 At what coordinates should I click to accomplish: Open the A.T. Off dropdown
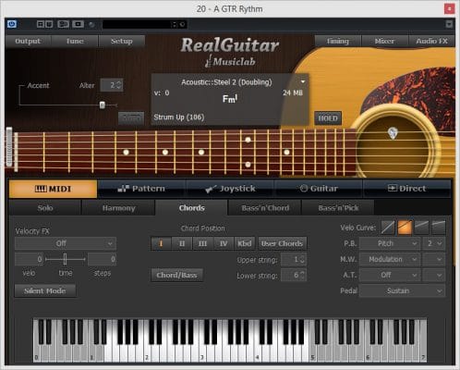point(390,275)
